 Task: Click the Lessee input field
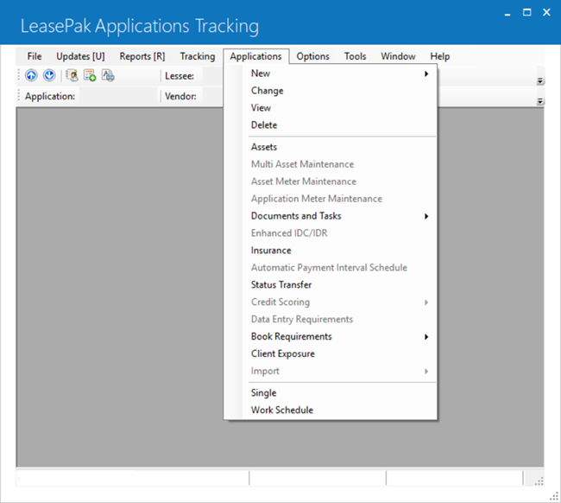[213, 76]
